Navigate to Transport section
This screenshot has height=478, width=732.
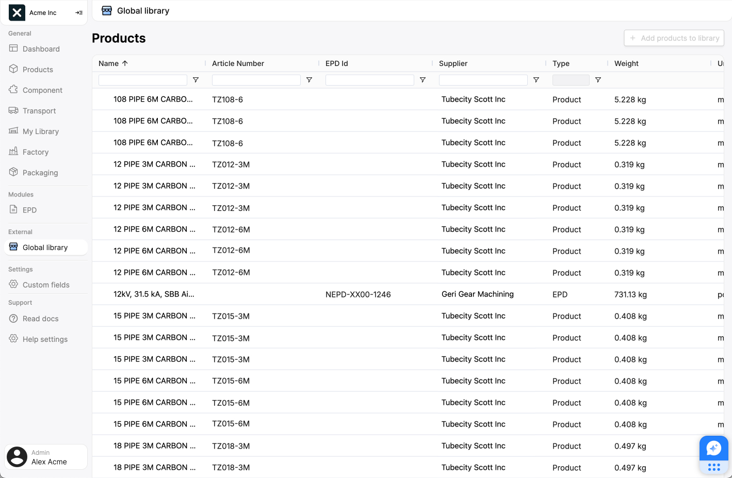pyautogui.click(x=39, y=111)
